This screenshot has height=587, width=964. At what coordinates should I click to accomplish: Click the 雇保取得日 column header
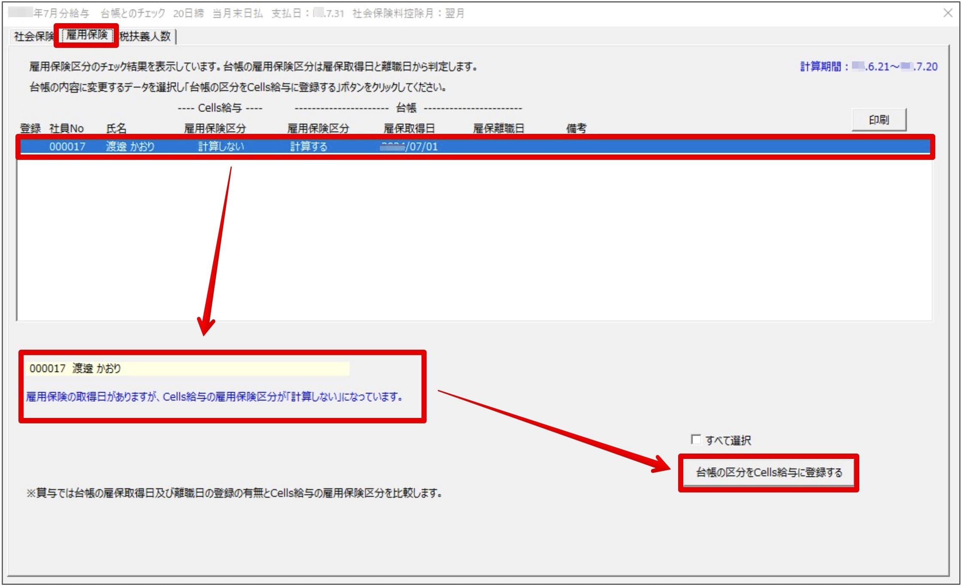409,128
